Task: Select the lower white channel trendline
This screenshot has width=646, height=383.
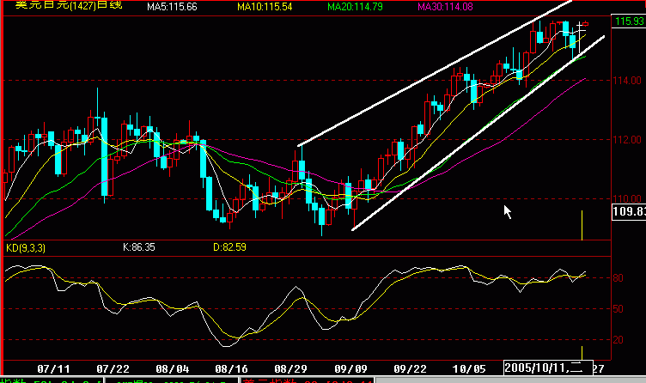Action: [x=478, y=133]
